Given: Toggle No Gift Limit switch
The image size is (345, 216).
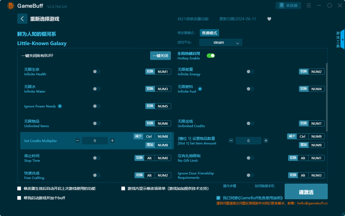Looking at the screenshot, I should point(250,158).
